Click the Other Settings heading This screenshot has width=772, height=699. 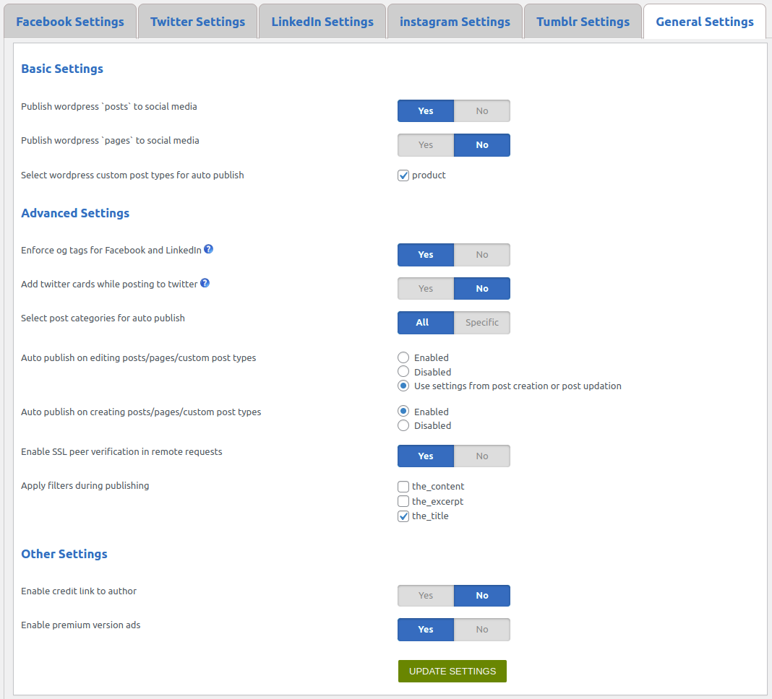coord(64,554)
